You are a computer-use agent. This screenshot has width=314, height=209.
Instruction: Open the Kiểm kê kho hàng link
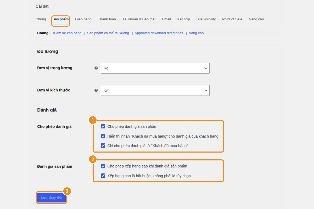pos(67,33)
